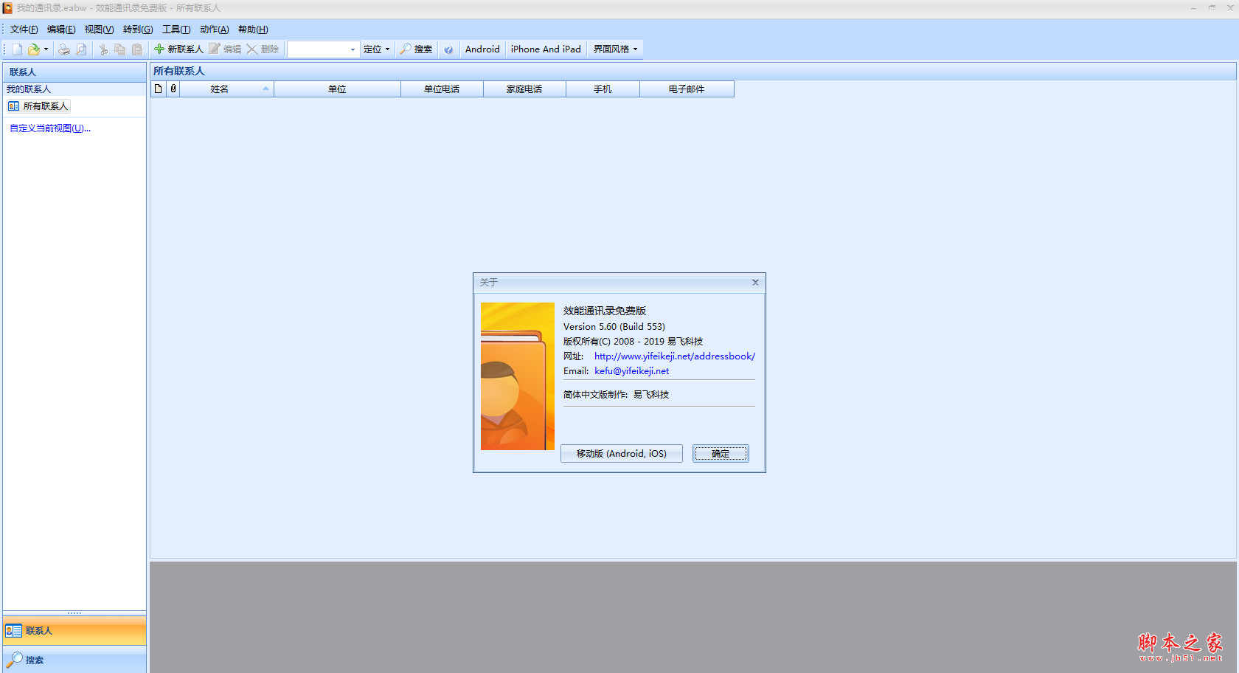Click the Paste clipboard icon
The height and width of the screenshot is (673, 1239).
[x=137, y=49]
